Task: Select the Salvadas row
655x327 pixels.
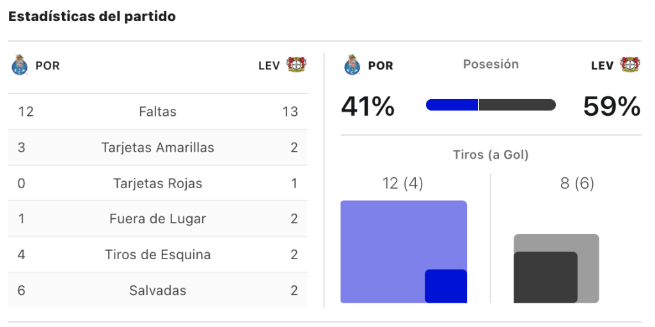Action: (157, 290)
